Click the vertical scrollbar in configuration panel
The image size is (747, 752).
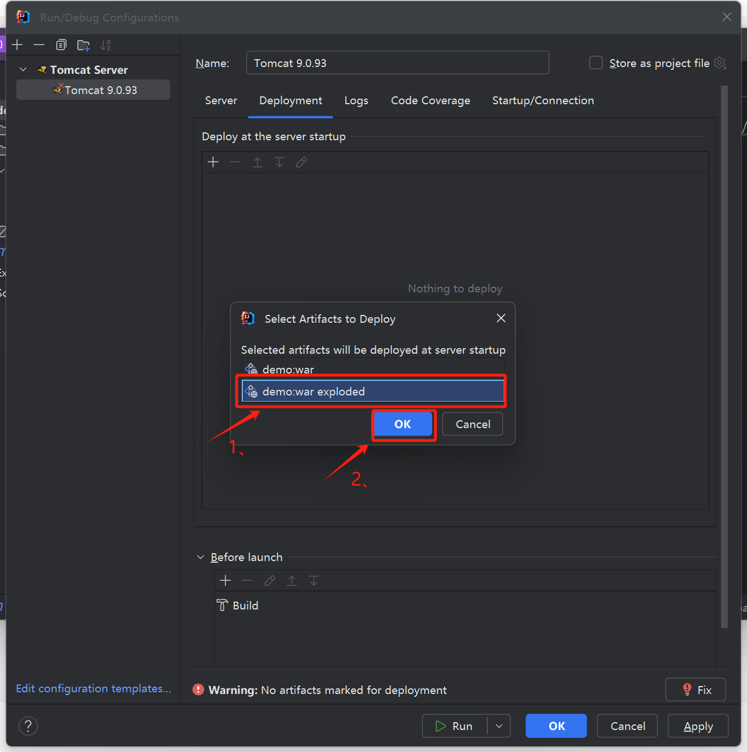pyautogui.click(x=724, y=356)
